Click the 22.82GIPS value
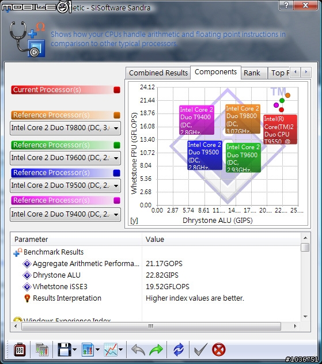This screenshot has height=364, width=322. coord(162,275)
